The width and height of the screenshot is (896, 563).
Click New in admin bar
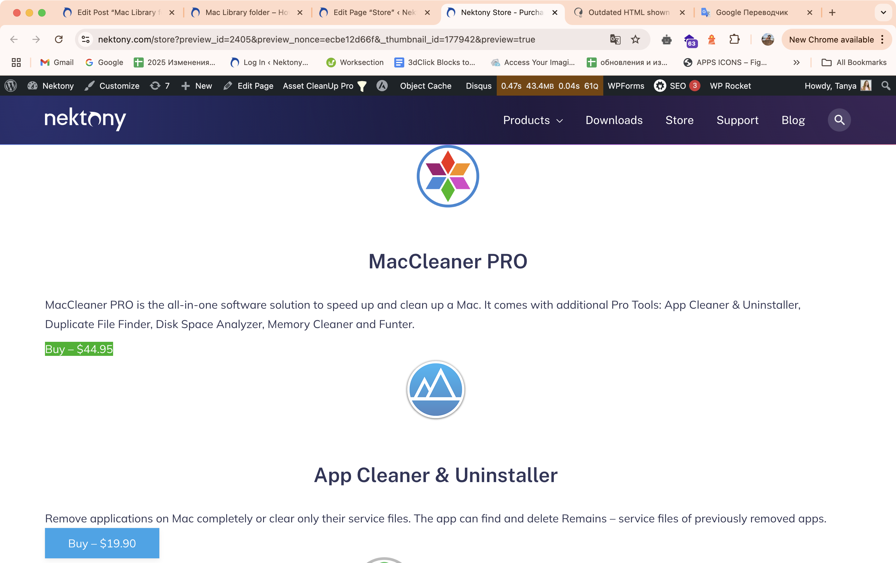(197, 86)
